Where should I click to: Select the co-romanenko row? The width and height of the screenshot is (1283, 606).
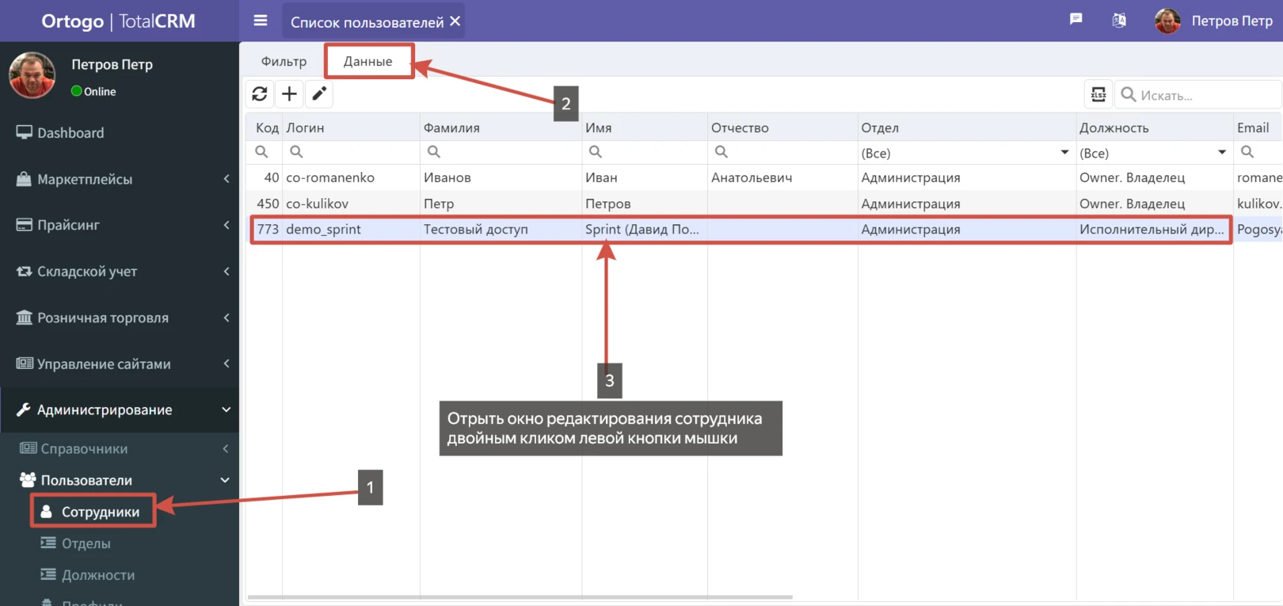click(763, 177)
